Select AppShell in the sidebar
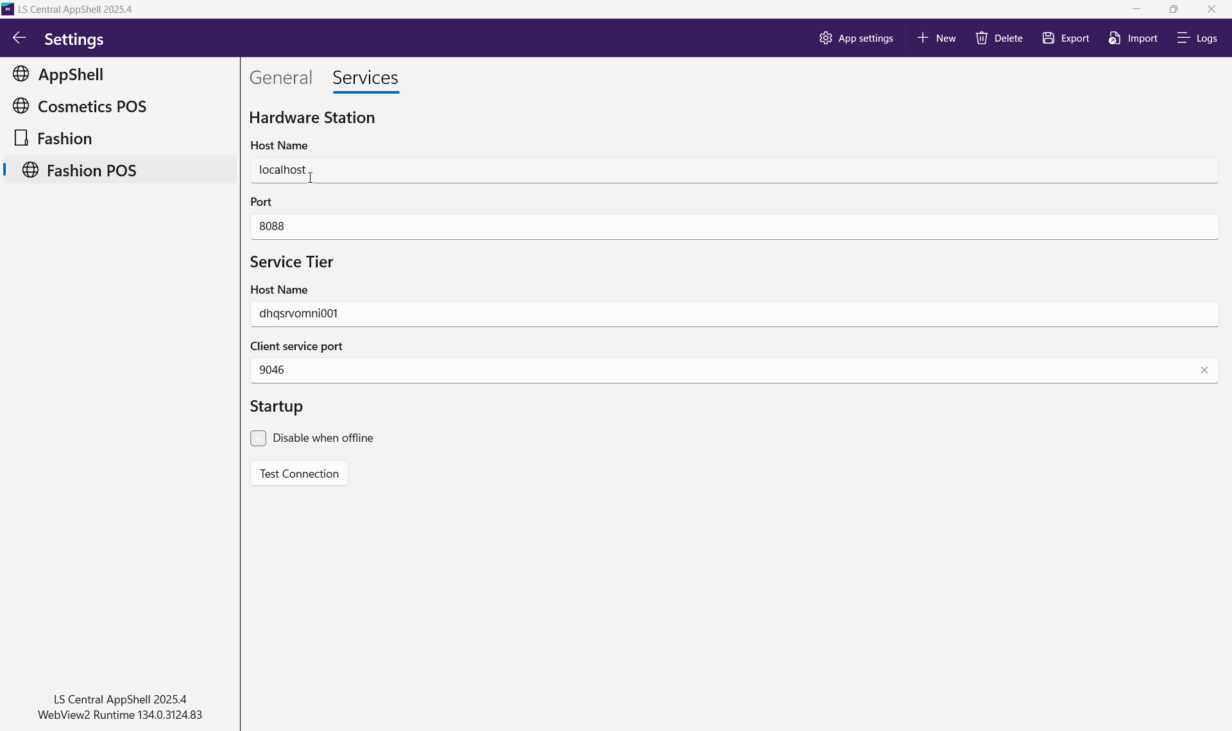Image resolution: width=1232 pixels, height=731 pixels. (71, 74)
